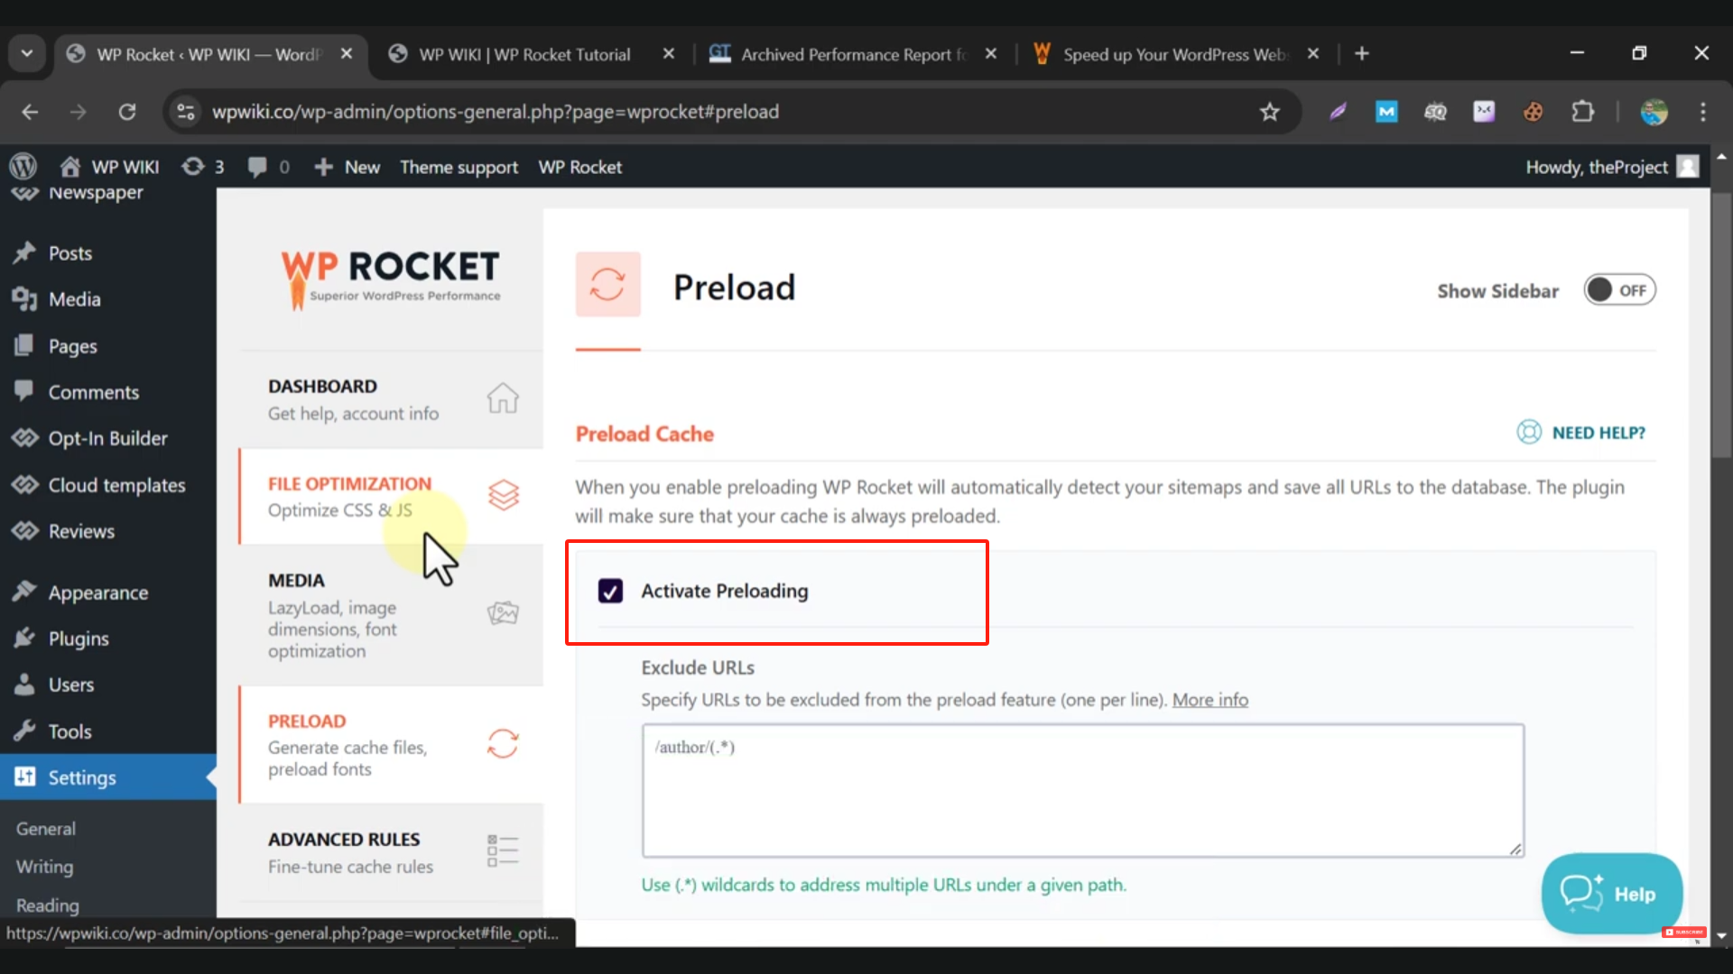Open the tab search dropdown arrow
This screenshot has width=1733, height=974.
[x=27, y=54]
